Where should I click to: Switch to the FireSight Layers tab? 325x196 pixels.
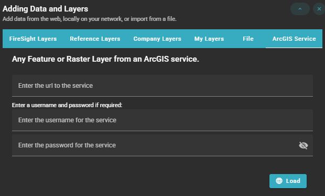click(33, 39)
